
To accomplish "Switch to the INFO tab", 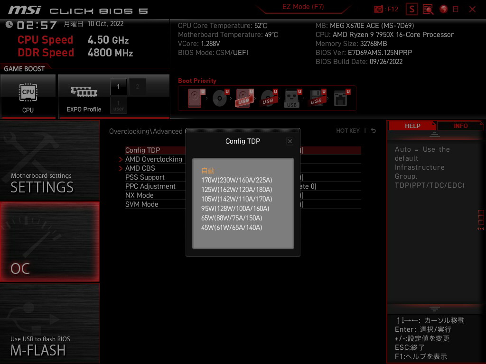I will (x=460, y=126).
